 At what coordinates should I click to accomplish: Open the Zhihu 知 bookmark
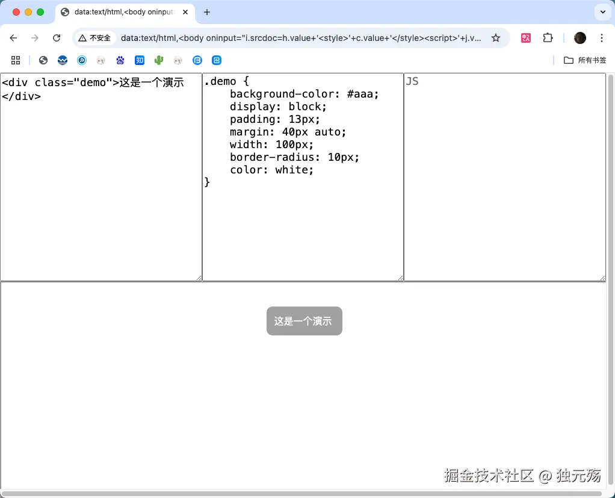tap(139, 60)
